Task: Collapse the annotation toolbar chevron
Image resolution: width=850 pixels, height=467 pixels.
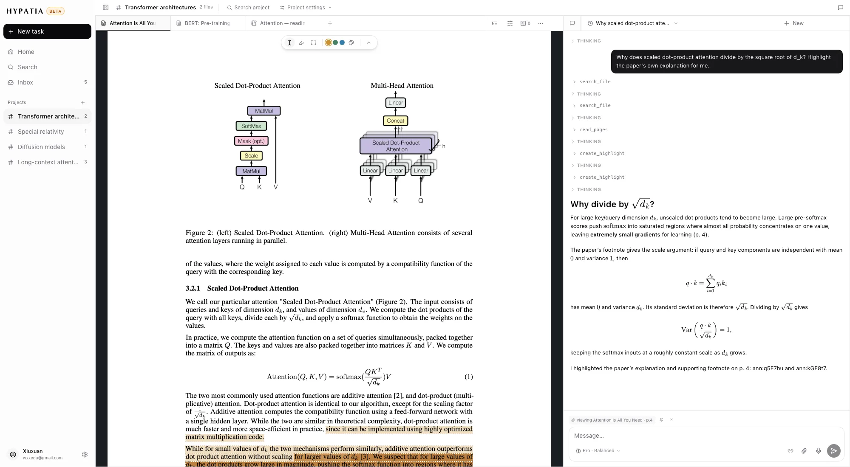Action: click(368, 42)
